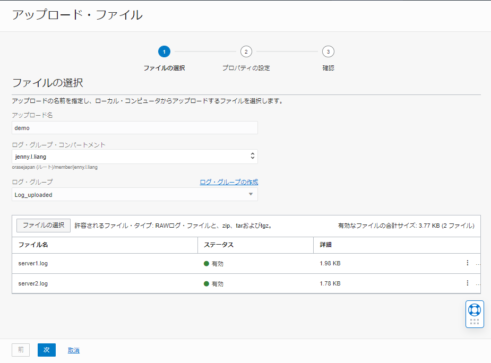Click the 次 button to continue
Viewport: 491px width, 363px height.
(x=46, y=350)
